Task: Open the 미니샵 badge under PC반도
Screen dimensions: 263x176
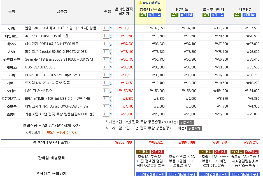Action: click(x=186, y=15)
